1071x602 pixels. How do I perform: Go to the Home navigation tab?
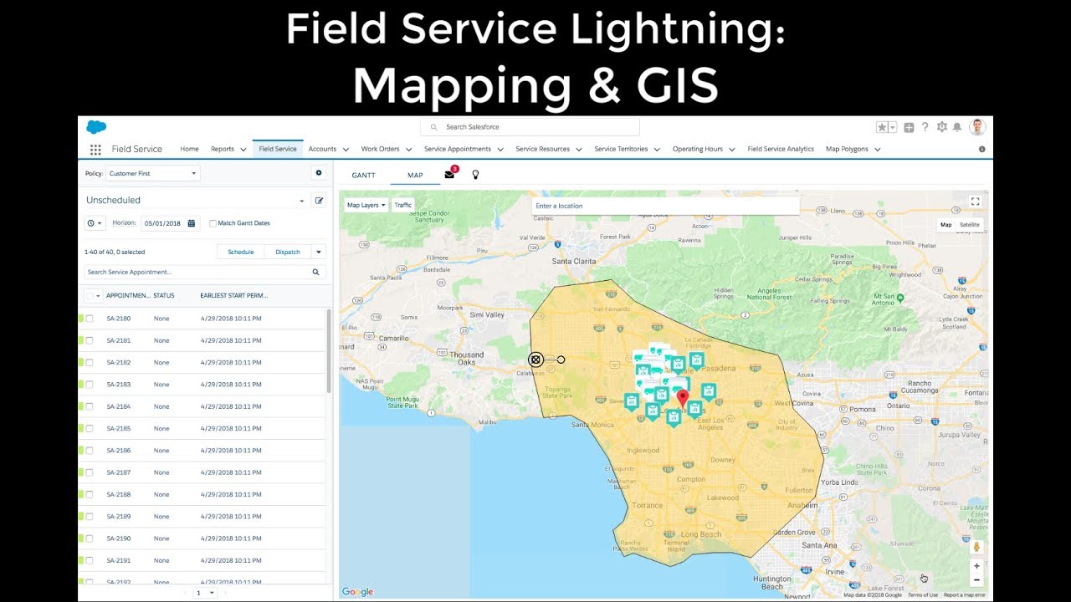click(x=190, y=149)
